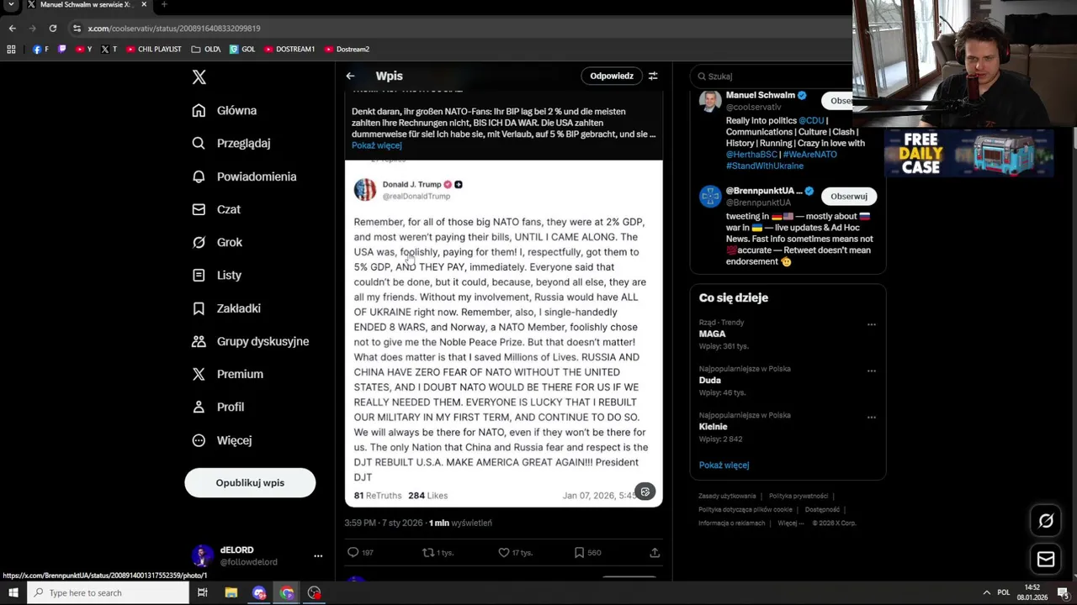The width and height of the screenshot is (1077, 605).
Task: Expand the OLD bookmarks folder
Action: pos(206,50)
